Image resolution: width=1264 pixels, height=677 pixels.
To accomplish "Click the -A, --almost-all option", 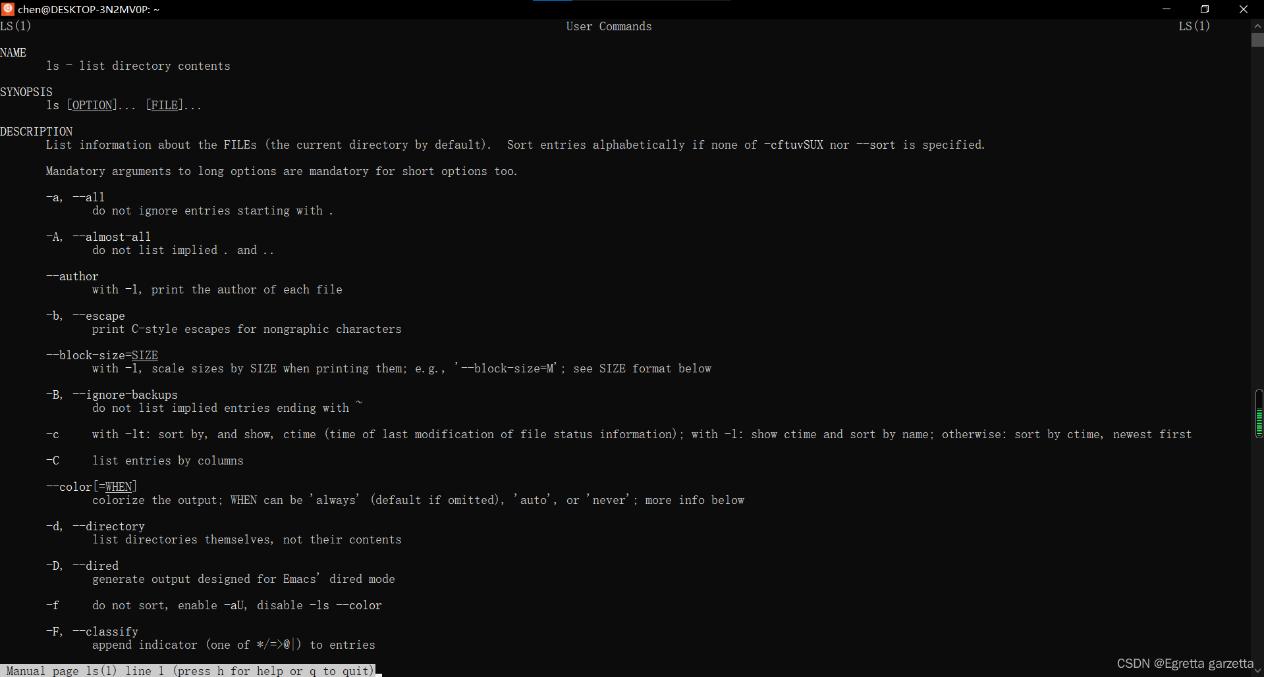I will [98, 237].
